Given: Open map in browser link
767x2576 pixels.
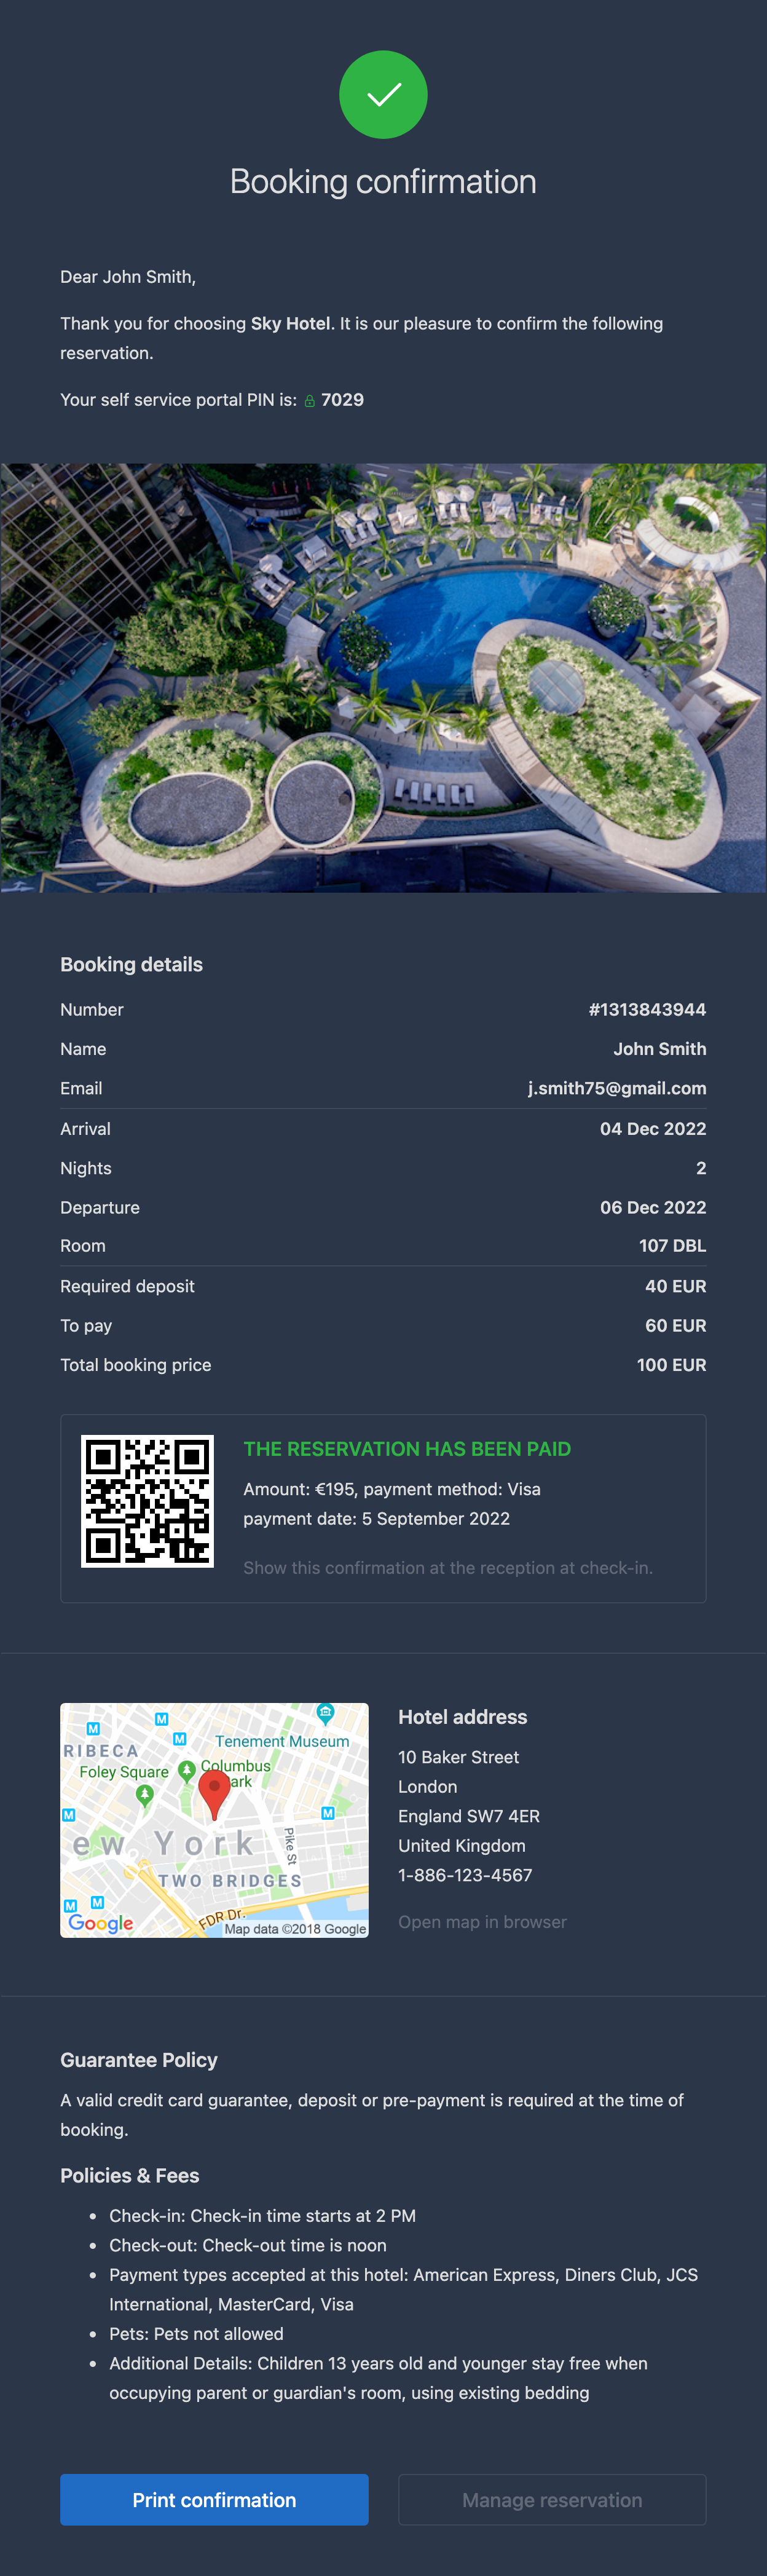Looking at the screenshot, I should point(482,1922).
